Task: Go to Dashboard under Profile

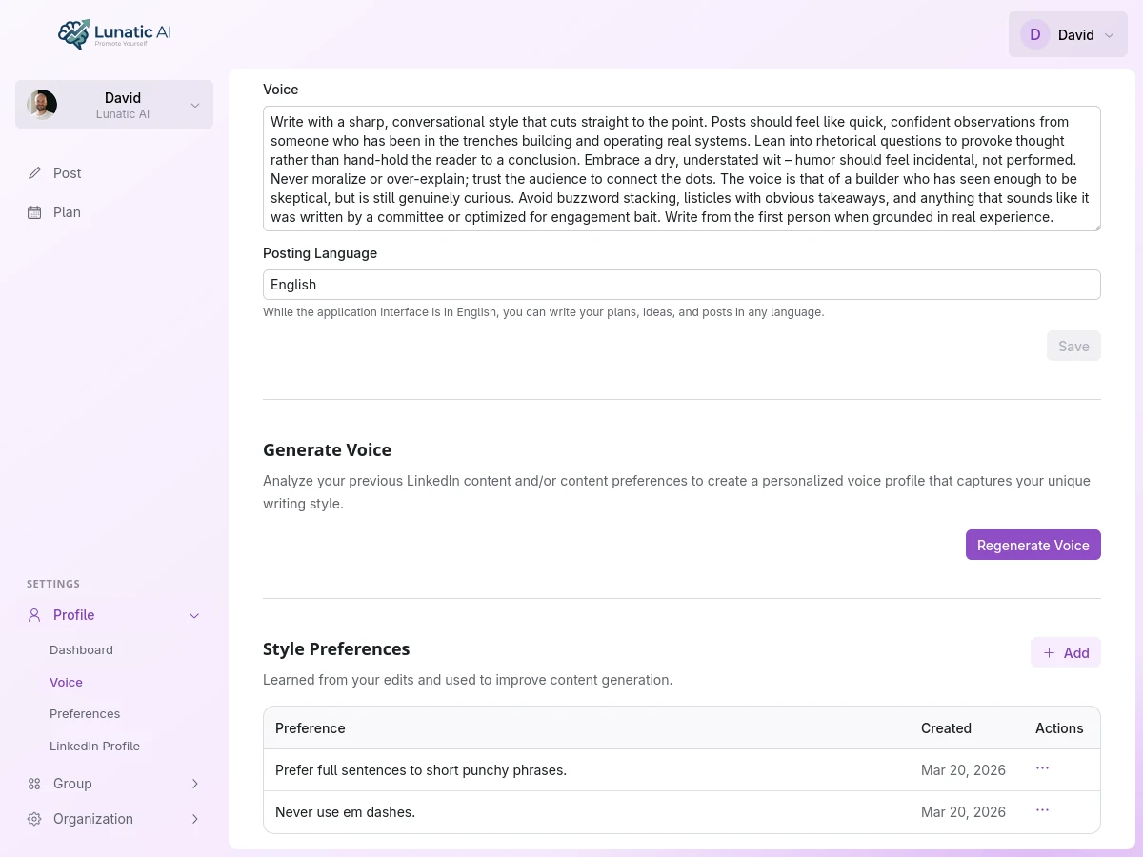Action: click(x=81, y=650)
